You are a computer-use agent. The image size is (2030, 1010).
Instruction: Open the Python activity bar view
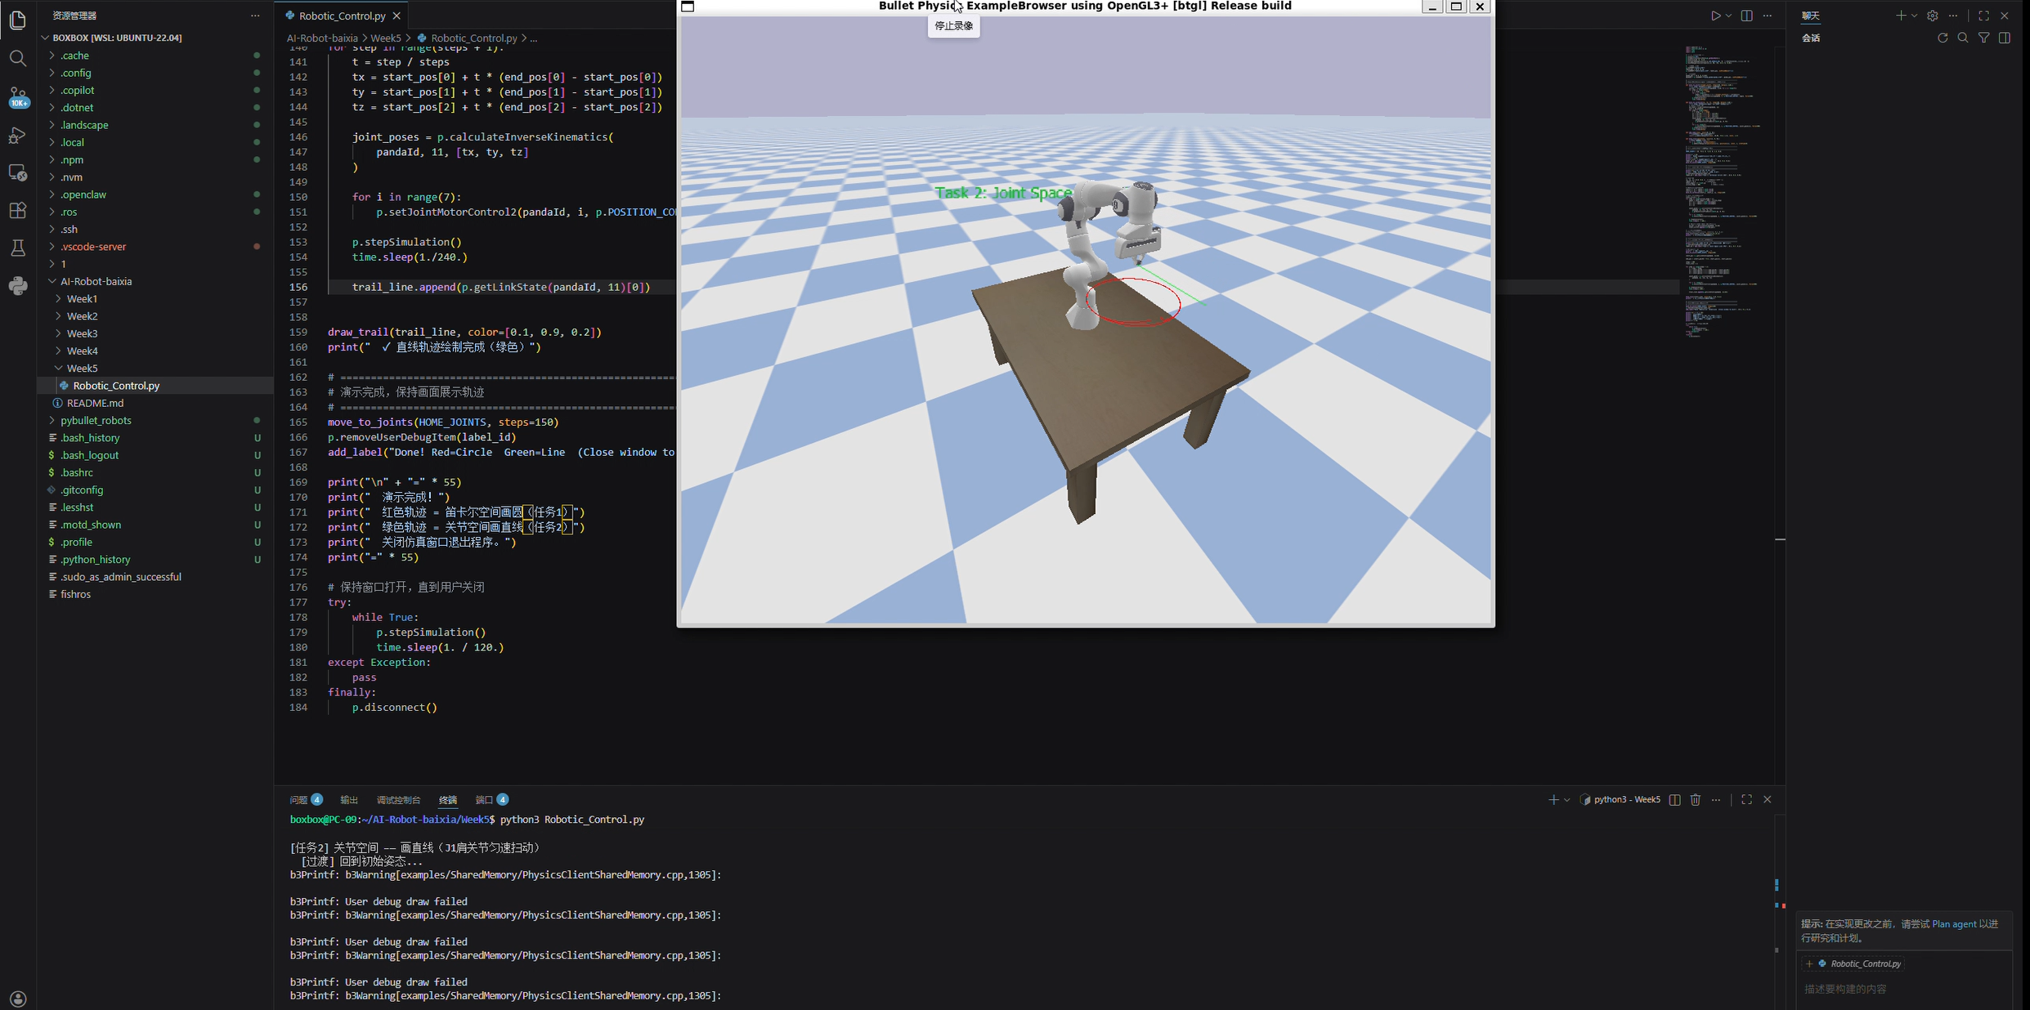(18, 285)
